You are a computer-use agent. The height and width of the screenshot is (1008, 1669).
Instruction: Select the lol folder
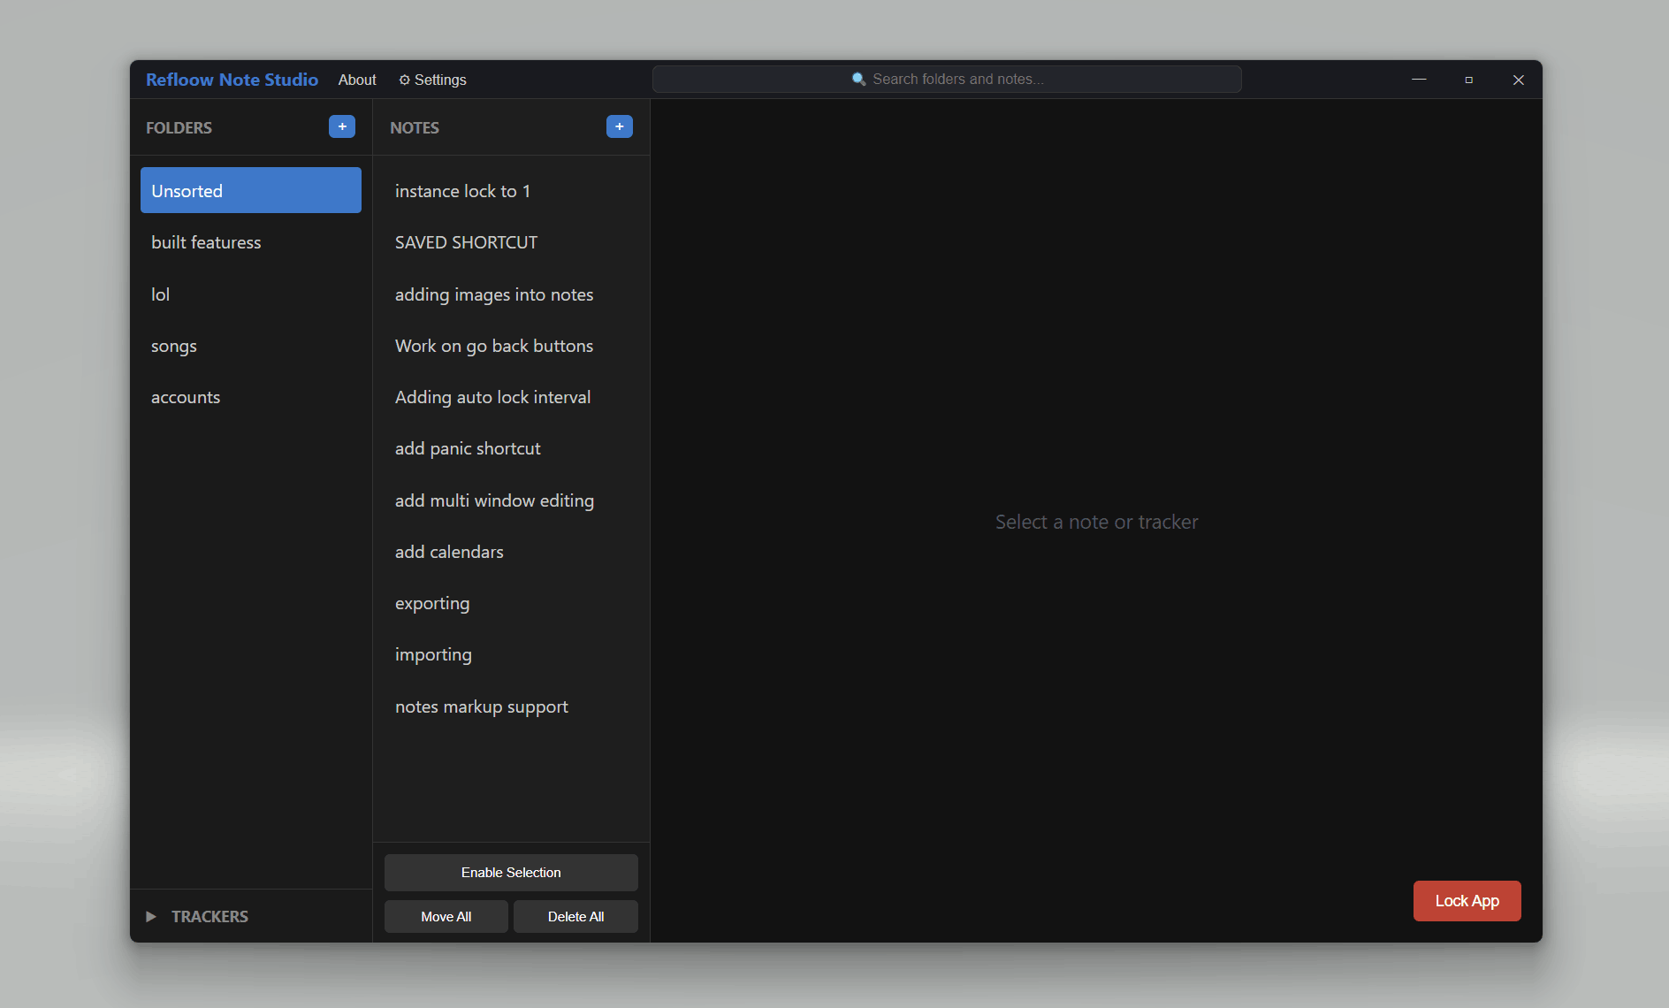[x=160, y=294]
